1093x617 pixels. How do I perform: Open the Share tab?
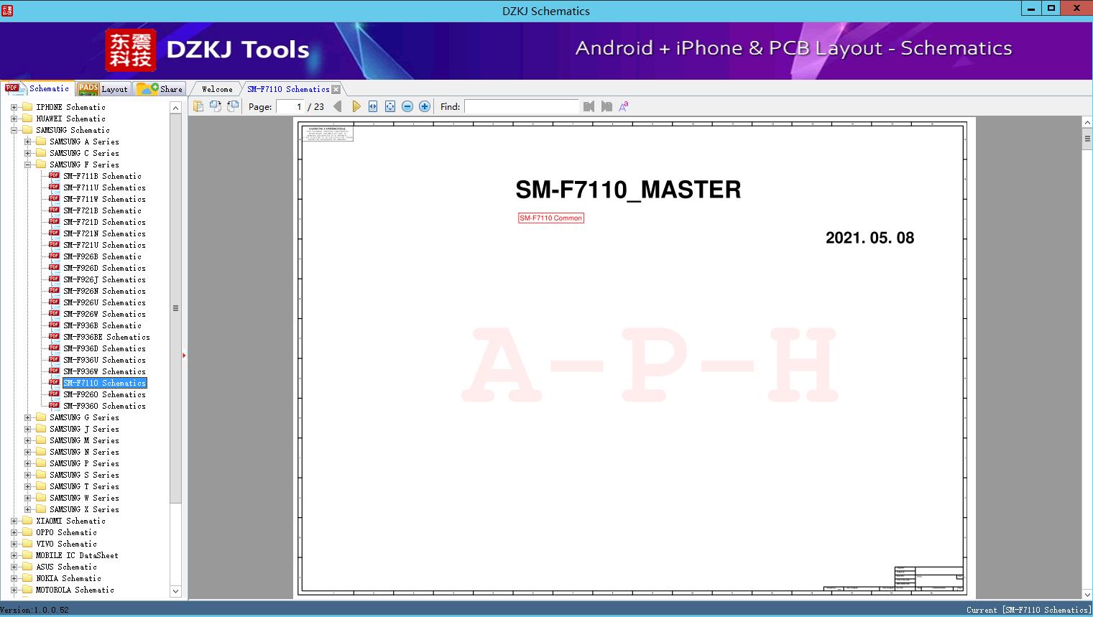(x=160, y=89)
